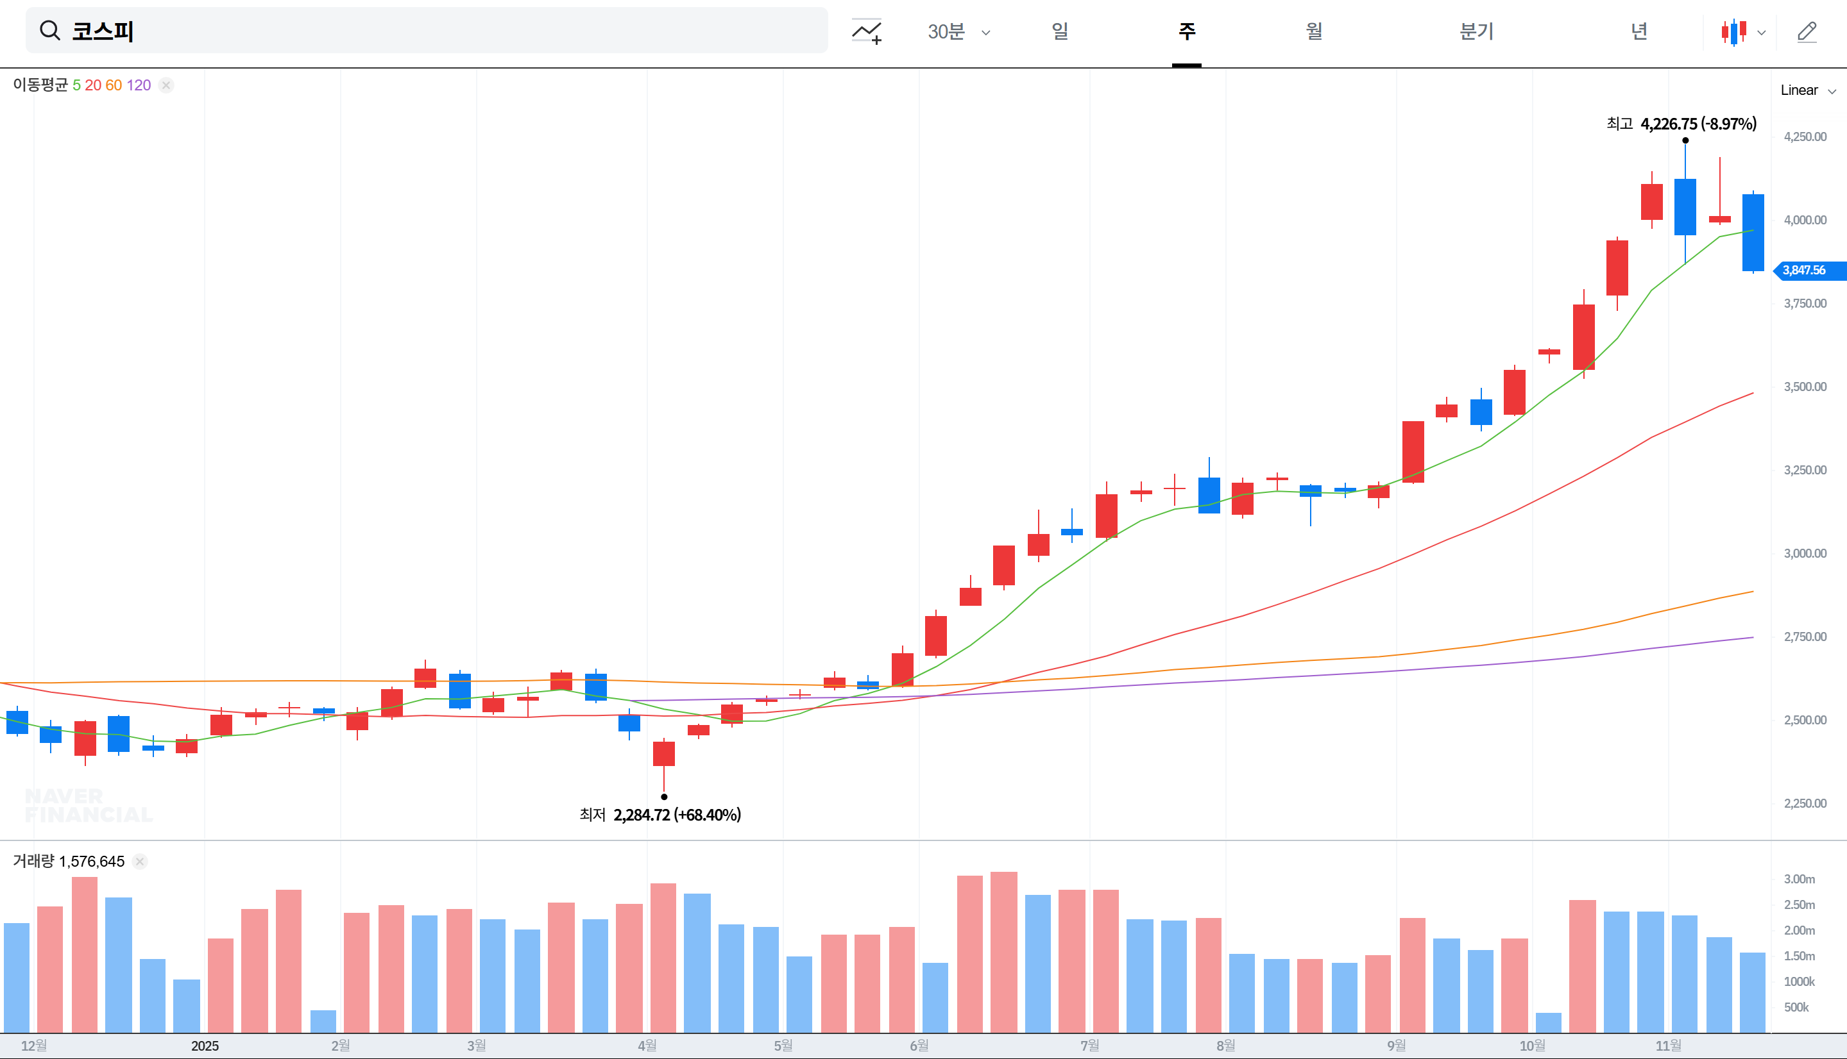Click the 코스피 search input field
The image size is (1847, 1059).
tap(427, 31)
